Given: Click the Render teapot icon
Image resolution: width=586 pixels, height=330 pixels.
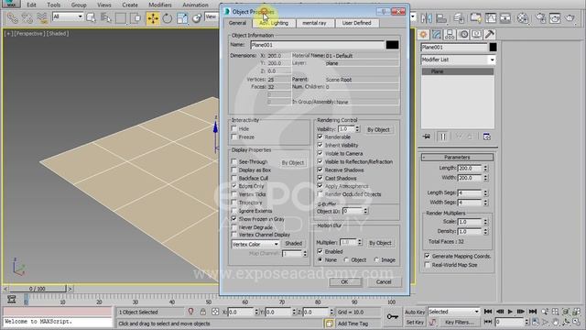Looking at the screenshot, I should point(570,18).
